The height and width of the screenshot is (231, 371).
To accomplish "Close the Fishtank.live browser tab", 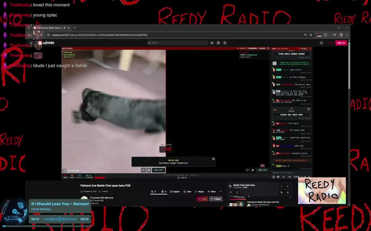I will tap(69, 28).
